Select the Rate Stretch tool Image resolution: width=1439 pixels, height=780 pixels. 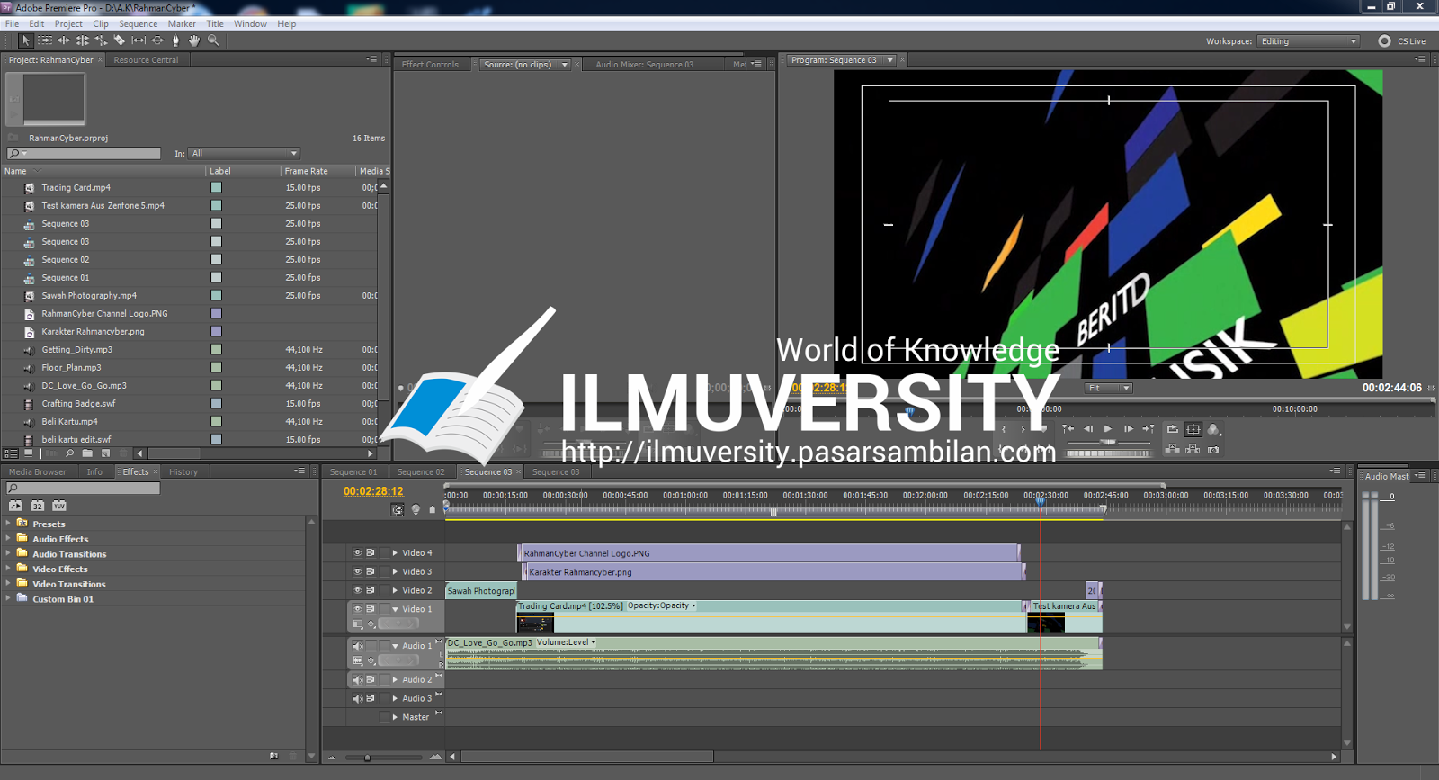coord(101,40)
